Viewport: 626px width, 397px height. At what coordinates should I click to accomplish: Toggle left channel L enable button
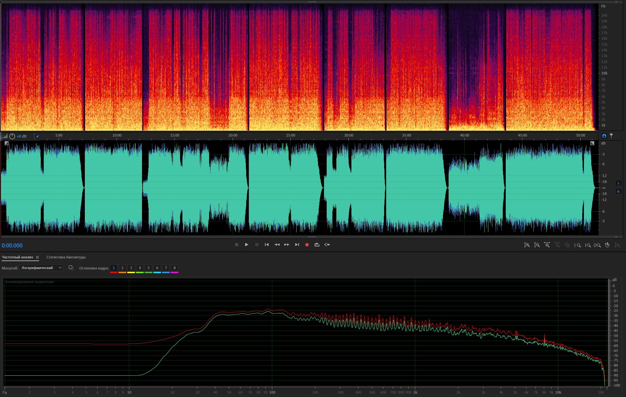618,183
